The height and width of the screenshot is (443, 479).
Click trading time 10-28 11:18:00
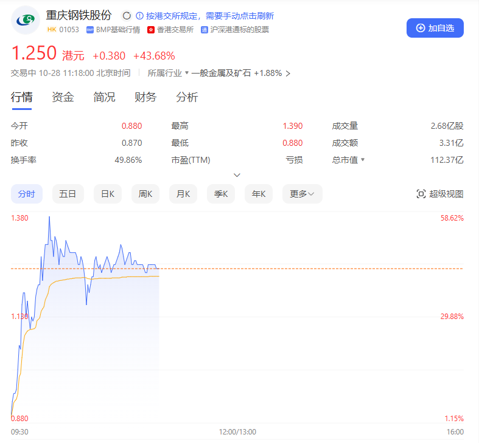(66, 73)
